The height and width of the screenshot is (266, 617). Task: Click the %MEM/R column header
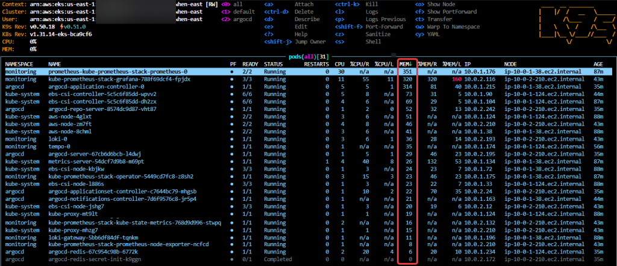pos(428,64)
